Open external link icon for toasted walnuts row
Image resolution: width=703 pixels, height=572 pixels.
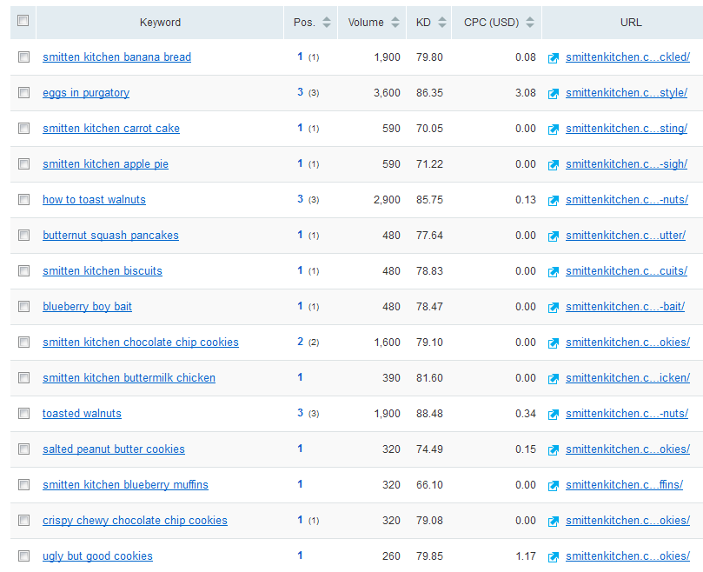coord(554,415)
